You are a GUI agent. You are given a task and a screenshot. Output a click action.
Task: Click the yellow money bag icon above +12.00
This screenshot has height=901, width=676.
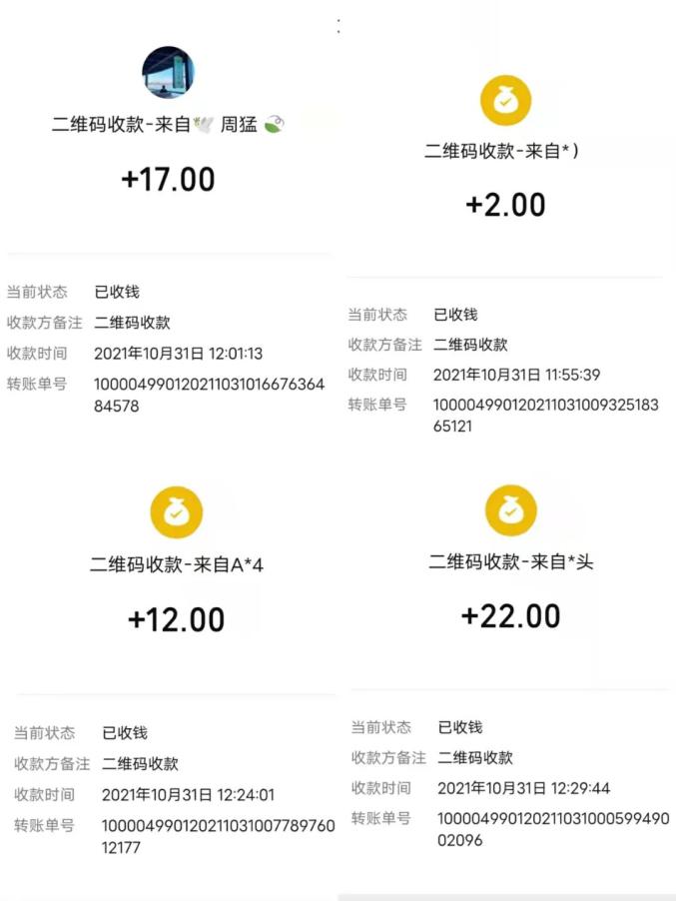(177, 512)
